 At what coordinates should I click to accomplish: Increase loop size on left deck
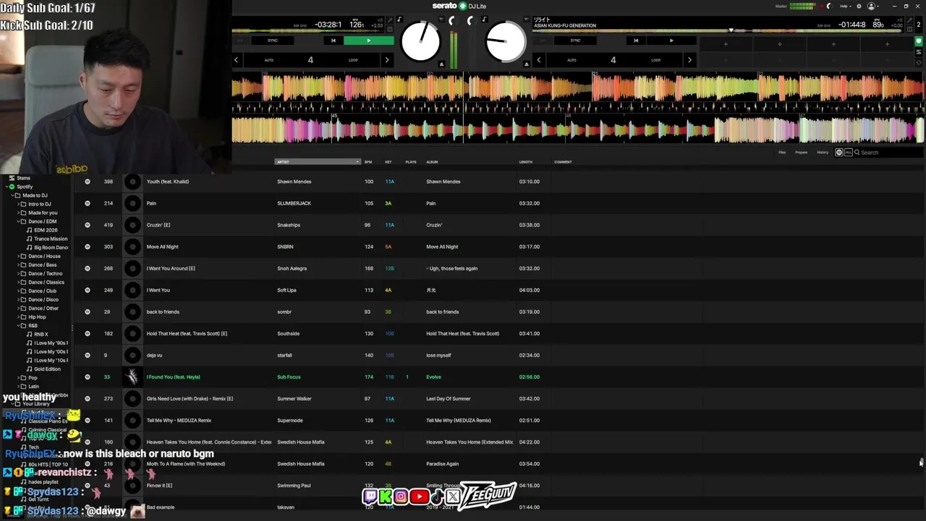pyautogui.click(x=387, y=60)
